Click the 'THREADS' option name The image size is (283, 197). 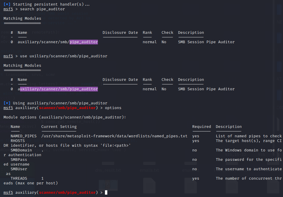coord(19,178)
